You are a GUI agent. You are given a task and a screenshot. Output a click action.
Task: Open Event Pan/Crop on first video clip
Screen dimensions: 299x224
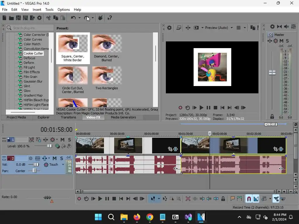click(170, 149)
